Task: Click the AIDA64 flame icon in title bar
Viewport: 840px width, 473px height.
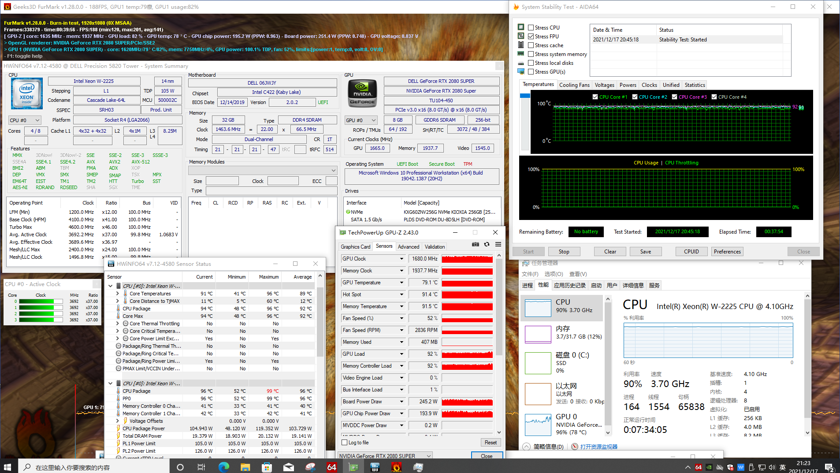Action: click(516, 7)
